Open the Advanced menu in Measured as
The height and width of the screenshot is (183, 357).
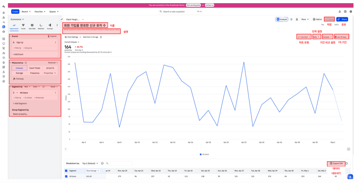click(53, 63)
